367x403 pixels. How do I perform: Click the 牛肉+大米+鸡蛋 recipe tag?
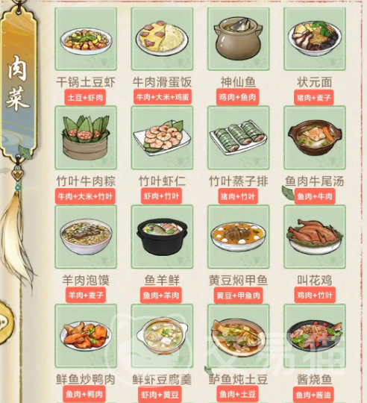pos(163,97)
